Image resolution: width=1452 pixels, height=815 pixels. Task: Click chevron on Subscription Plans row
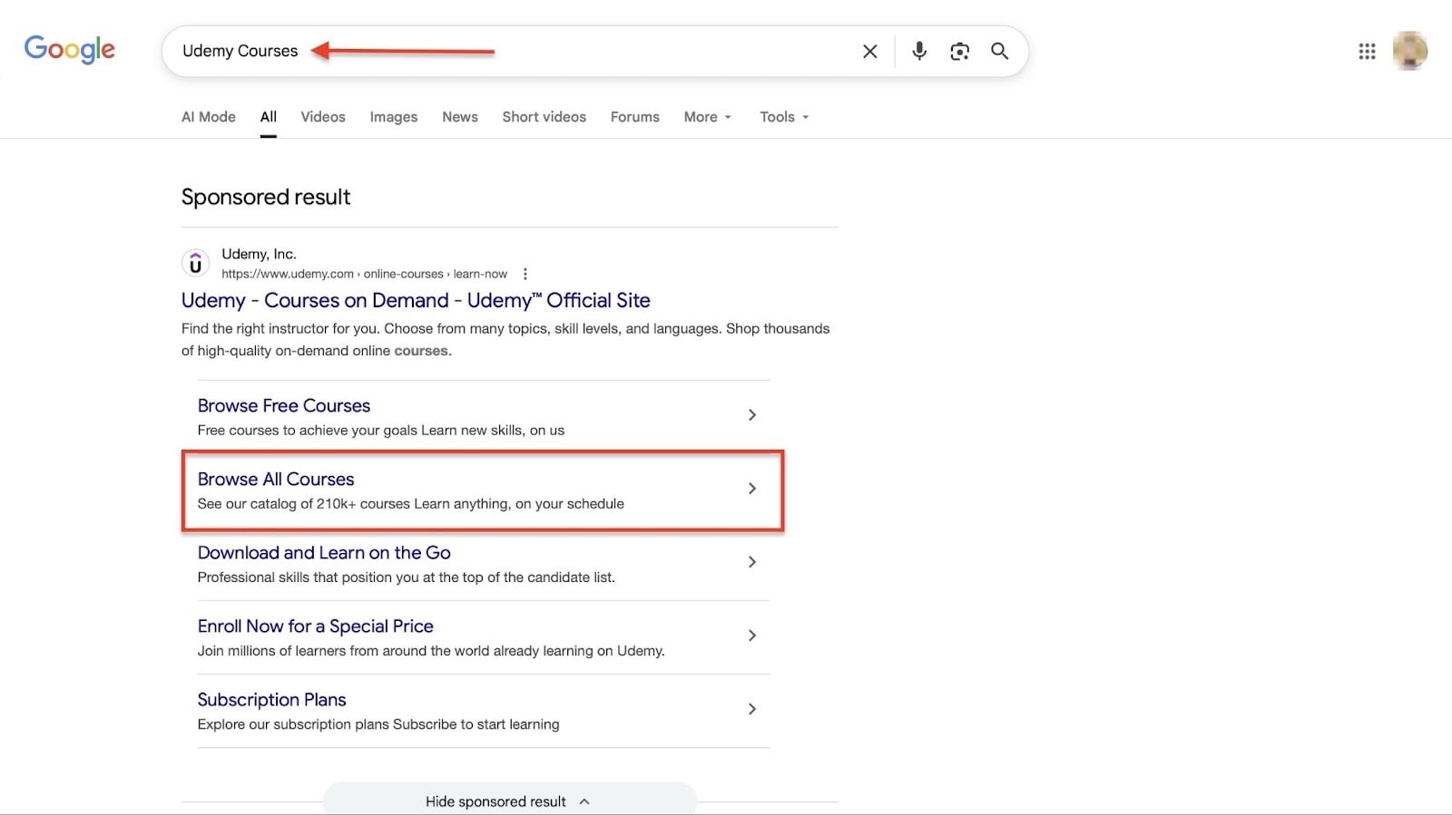pos(751,709)
